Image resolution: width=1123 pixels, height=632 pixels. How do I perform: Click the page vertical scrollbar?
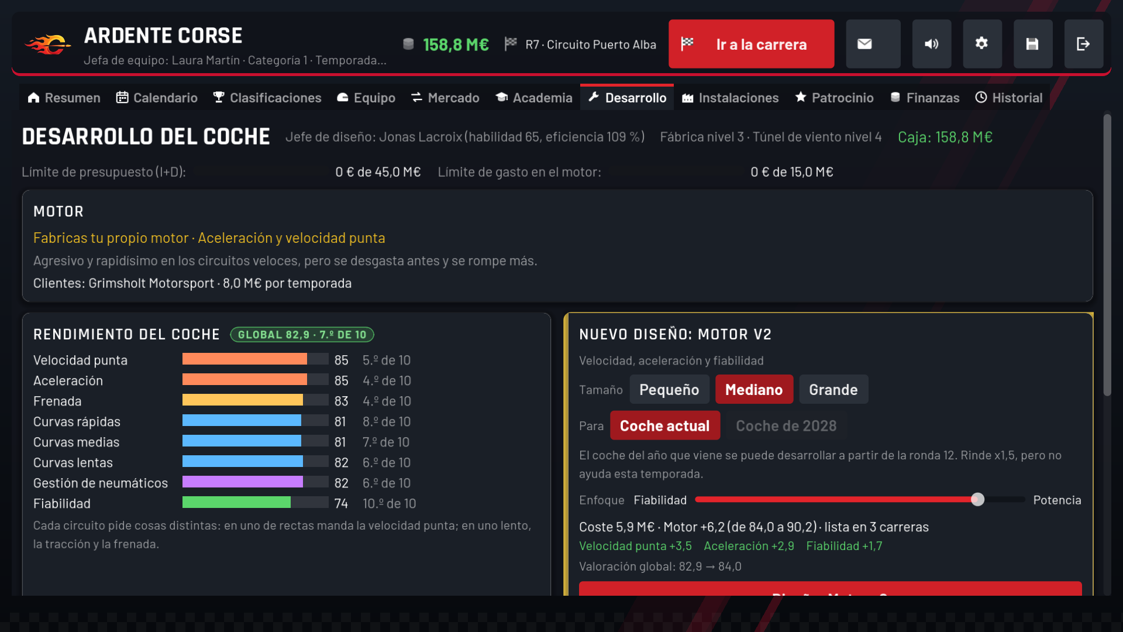coord(1107,255)
